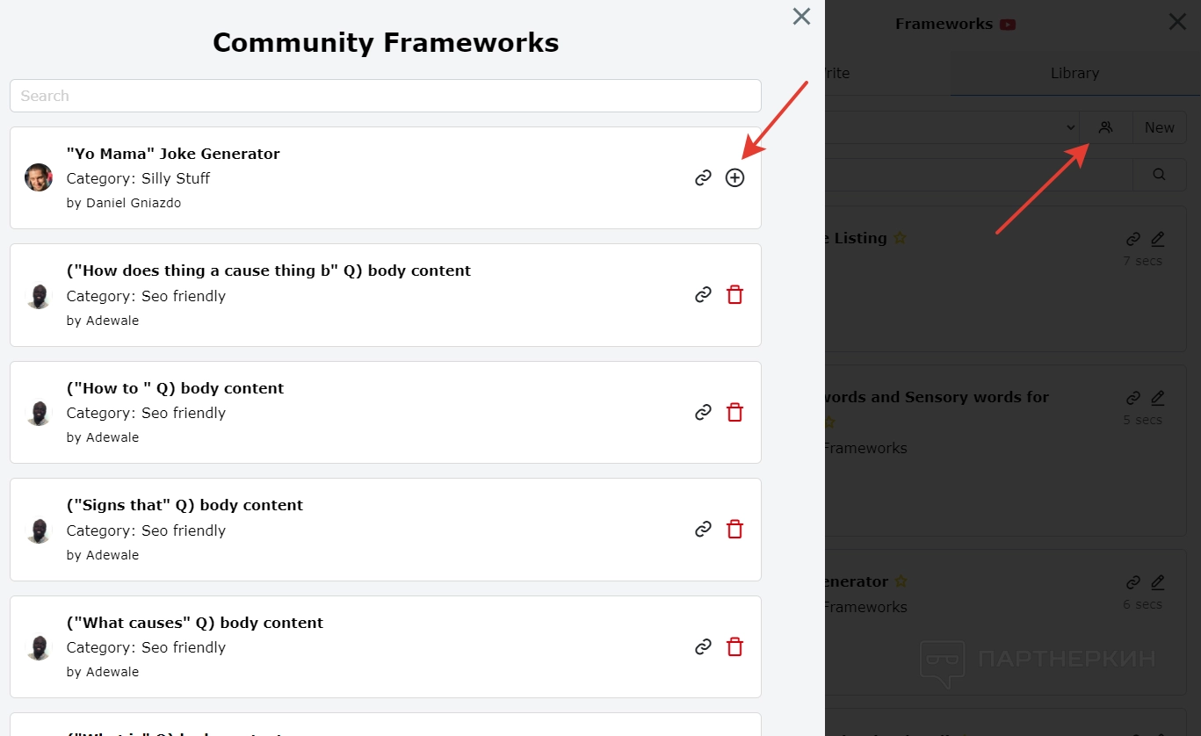Select the ("Signs that" Q) body content title
Screen dimensions: 1201x736
coord(184,505)
